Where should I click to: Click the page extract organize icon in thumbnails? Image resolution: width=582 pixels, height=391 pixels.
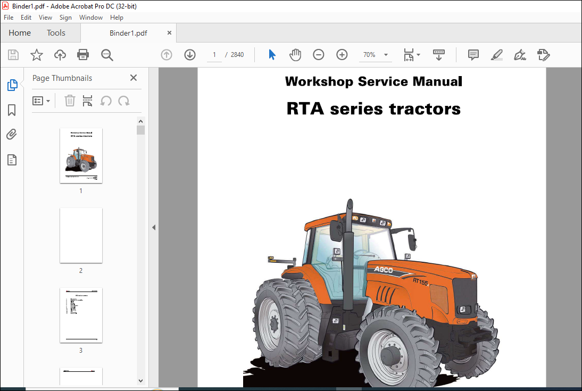click(88, 101)
